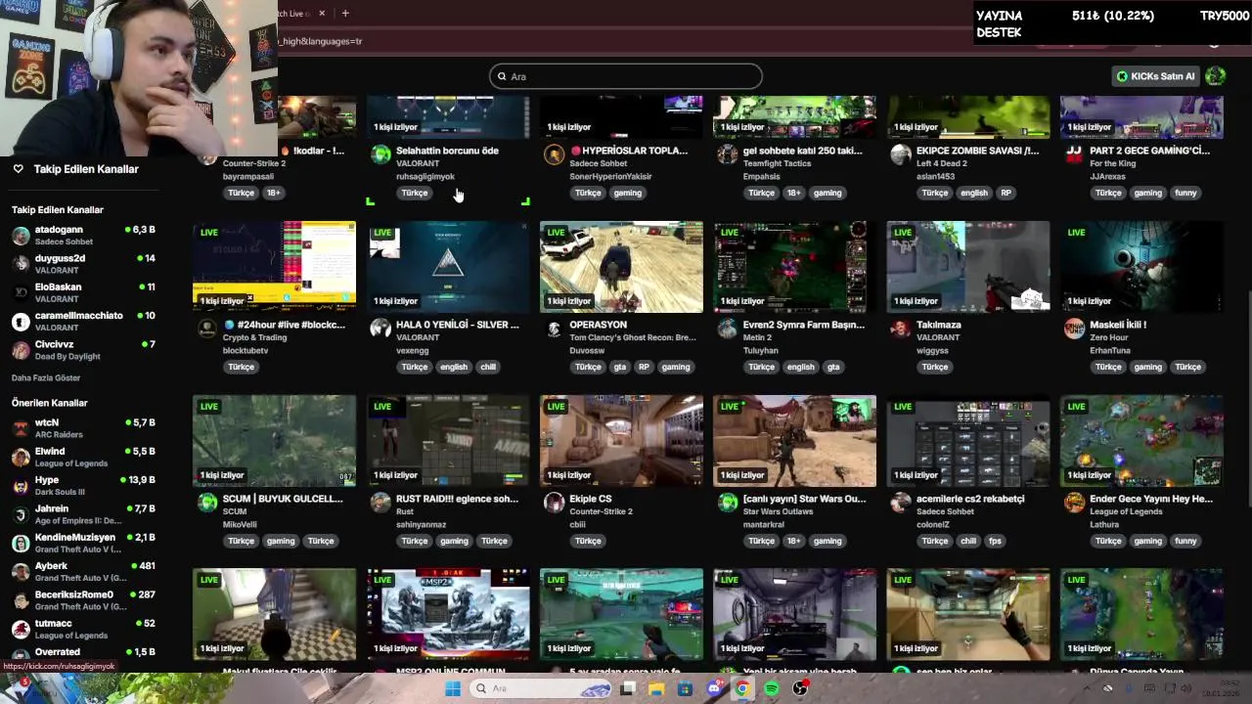Open Elwind recommended channel
1252x704 pixels.
[83, 457]
